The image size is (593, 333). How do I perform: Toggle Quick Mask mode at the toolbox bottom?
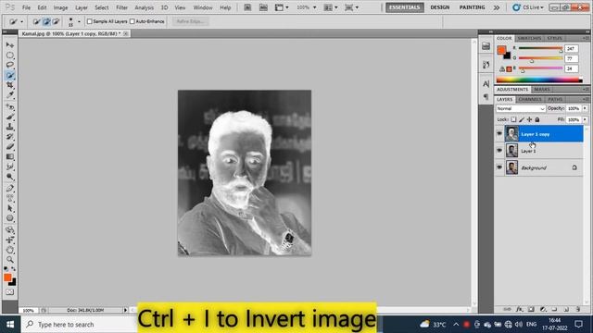10,292
